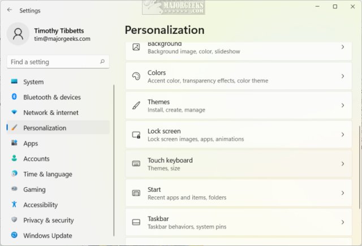Click the Background image icon
The image size is (362, 246).
pyautogui.click(x=136, y=47)
